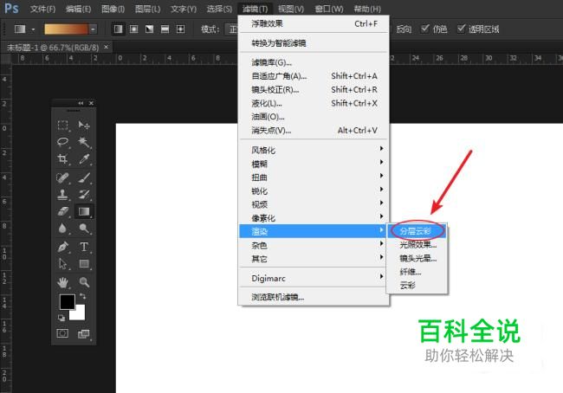Open the 窗口(W) menu
This screenshot has height=393, width=563.
click(x=328, y=9)
